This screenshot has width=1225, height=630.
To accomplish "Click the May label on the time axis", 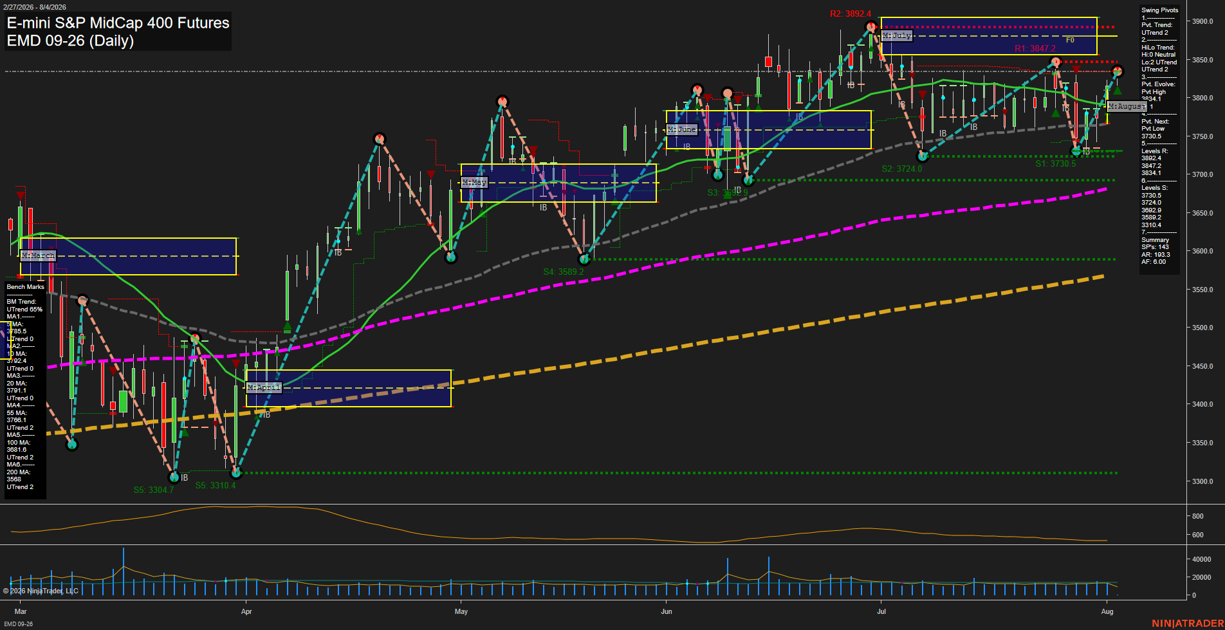I will coord(461,611).
